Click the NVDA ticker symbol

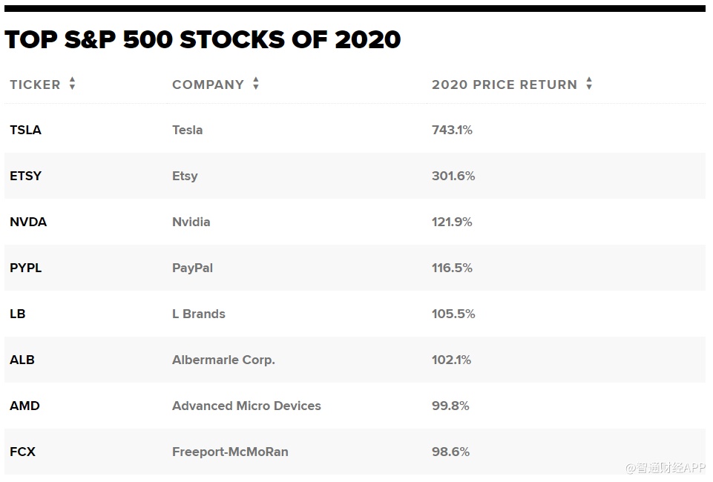[28, 222]
